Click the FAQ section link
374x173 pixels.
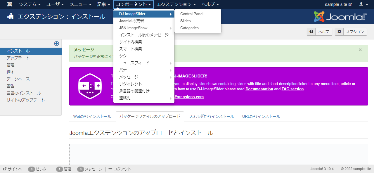pos(292,89)
